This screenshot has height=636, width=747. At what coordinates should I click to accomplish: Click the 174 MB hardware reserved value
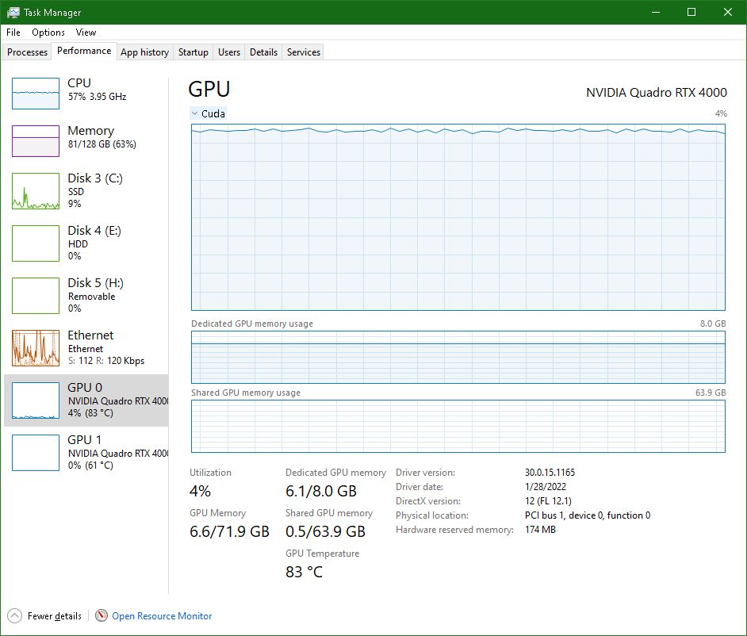pos(540,530)
